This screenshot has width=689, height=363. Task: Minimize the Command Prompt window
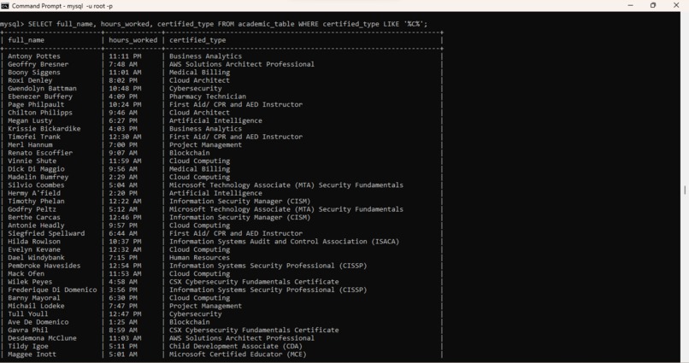click(x=631, y=5)
